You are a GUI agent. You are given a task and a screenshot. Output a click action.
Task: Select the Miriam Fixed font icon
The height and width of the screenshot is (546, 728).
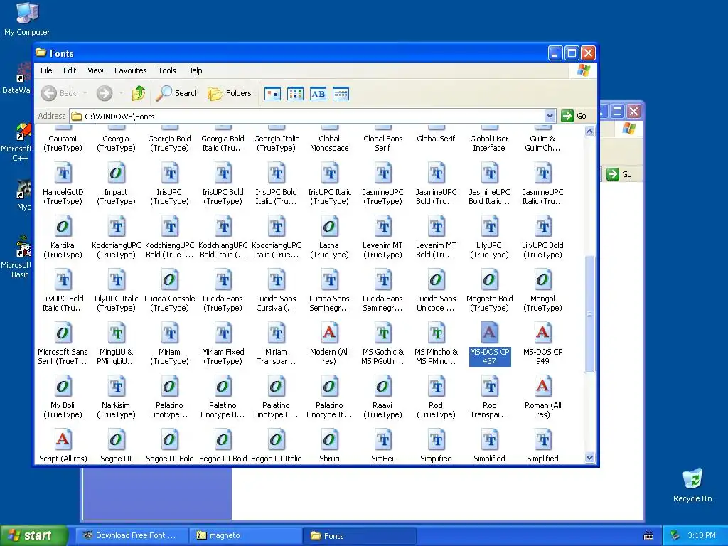[x=223, y=334]
